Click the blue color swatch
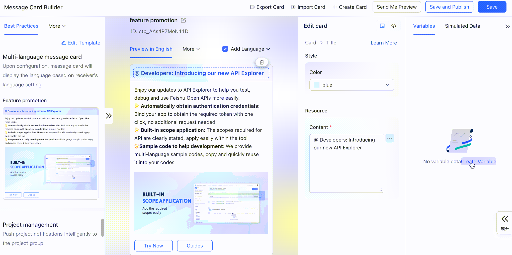 coord(317,85)
